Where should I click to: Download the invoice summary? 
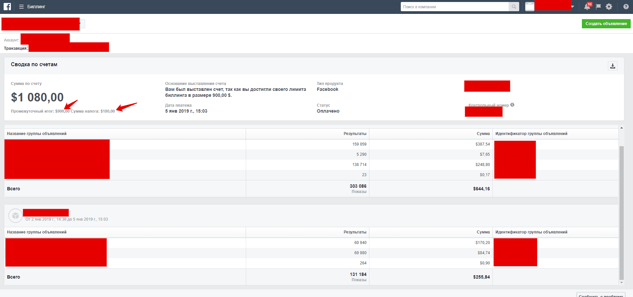click(613, 66)
